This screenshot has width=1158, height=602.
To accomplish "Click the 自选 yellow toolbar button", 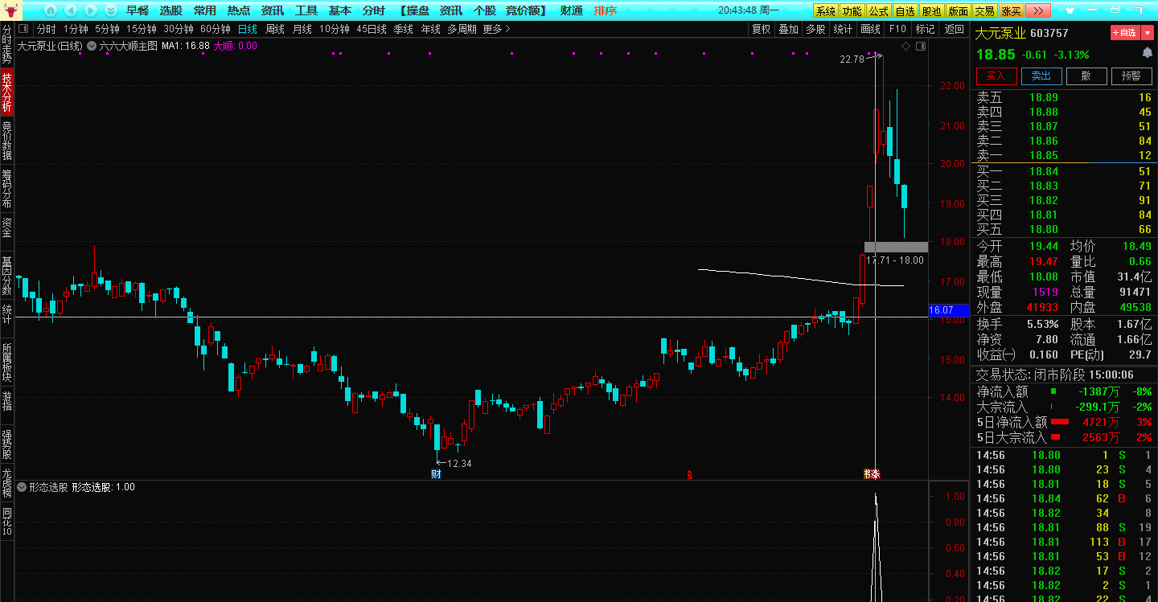I will point(905,10).
